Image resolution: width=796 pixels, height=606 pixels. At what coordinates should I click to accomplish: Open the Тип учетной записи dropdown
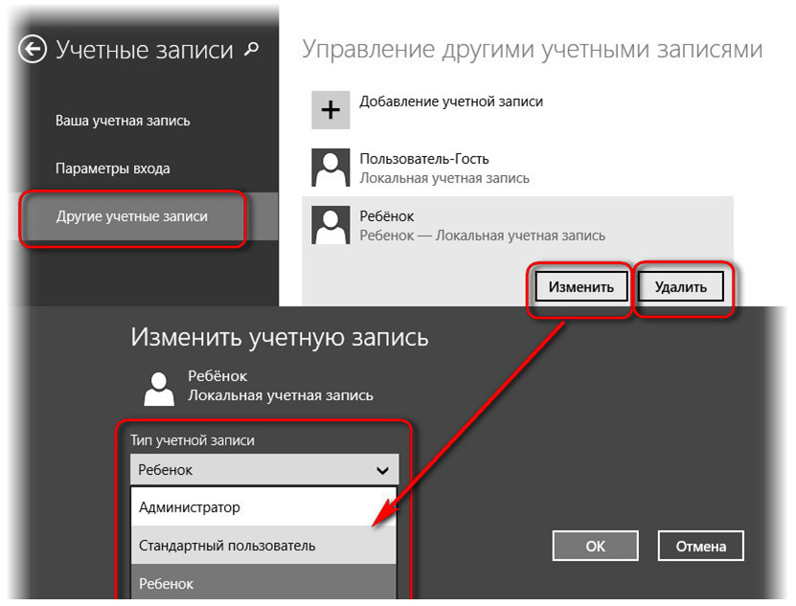tap(264, 469)
